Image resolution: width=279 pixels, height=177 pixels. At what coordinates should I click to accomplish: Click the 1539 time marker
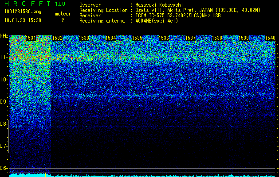tap(244, 38)
